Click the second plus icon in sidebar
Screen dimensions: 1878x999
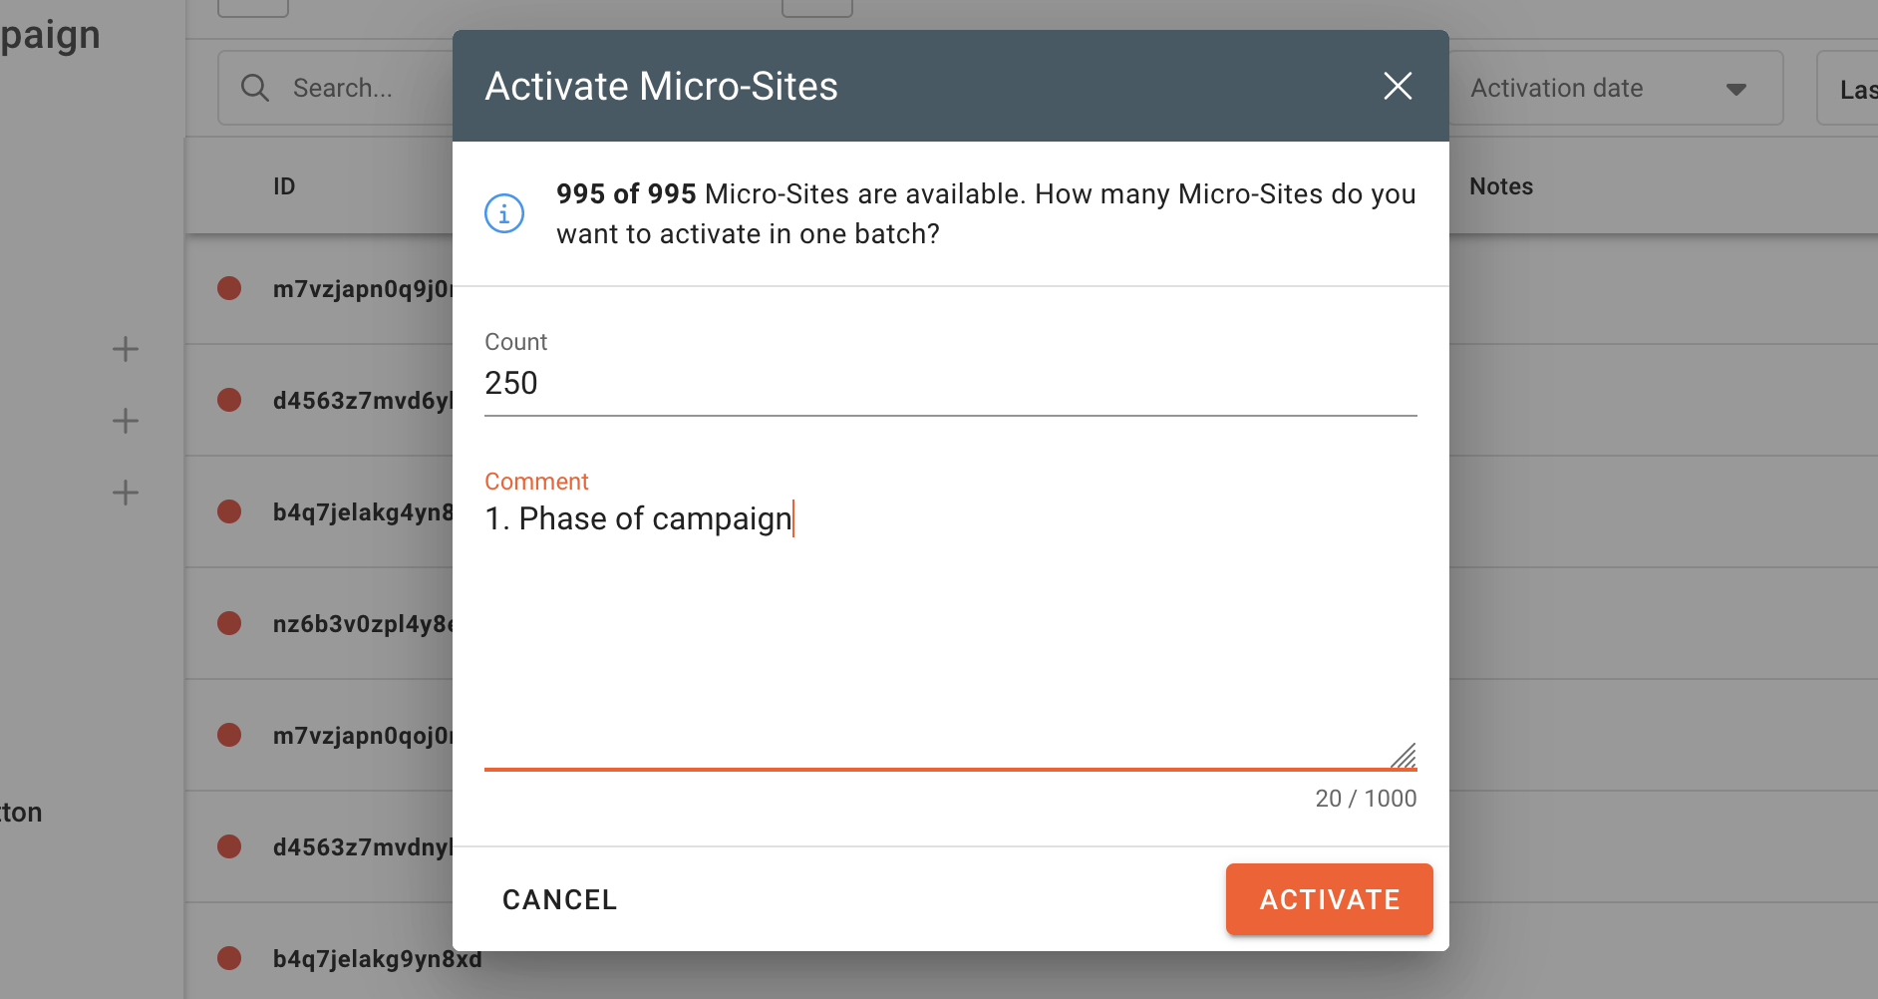point(126,421)
